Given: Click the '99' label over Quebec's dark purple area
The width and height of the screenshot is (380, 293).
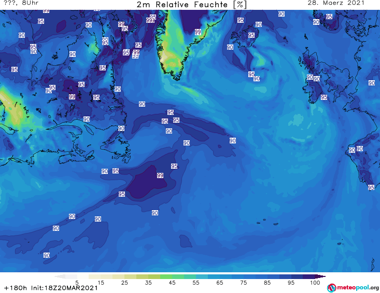Looking at the screenshot, I should tap(72, 96).
